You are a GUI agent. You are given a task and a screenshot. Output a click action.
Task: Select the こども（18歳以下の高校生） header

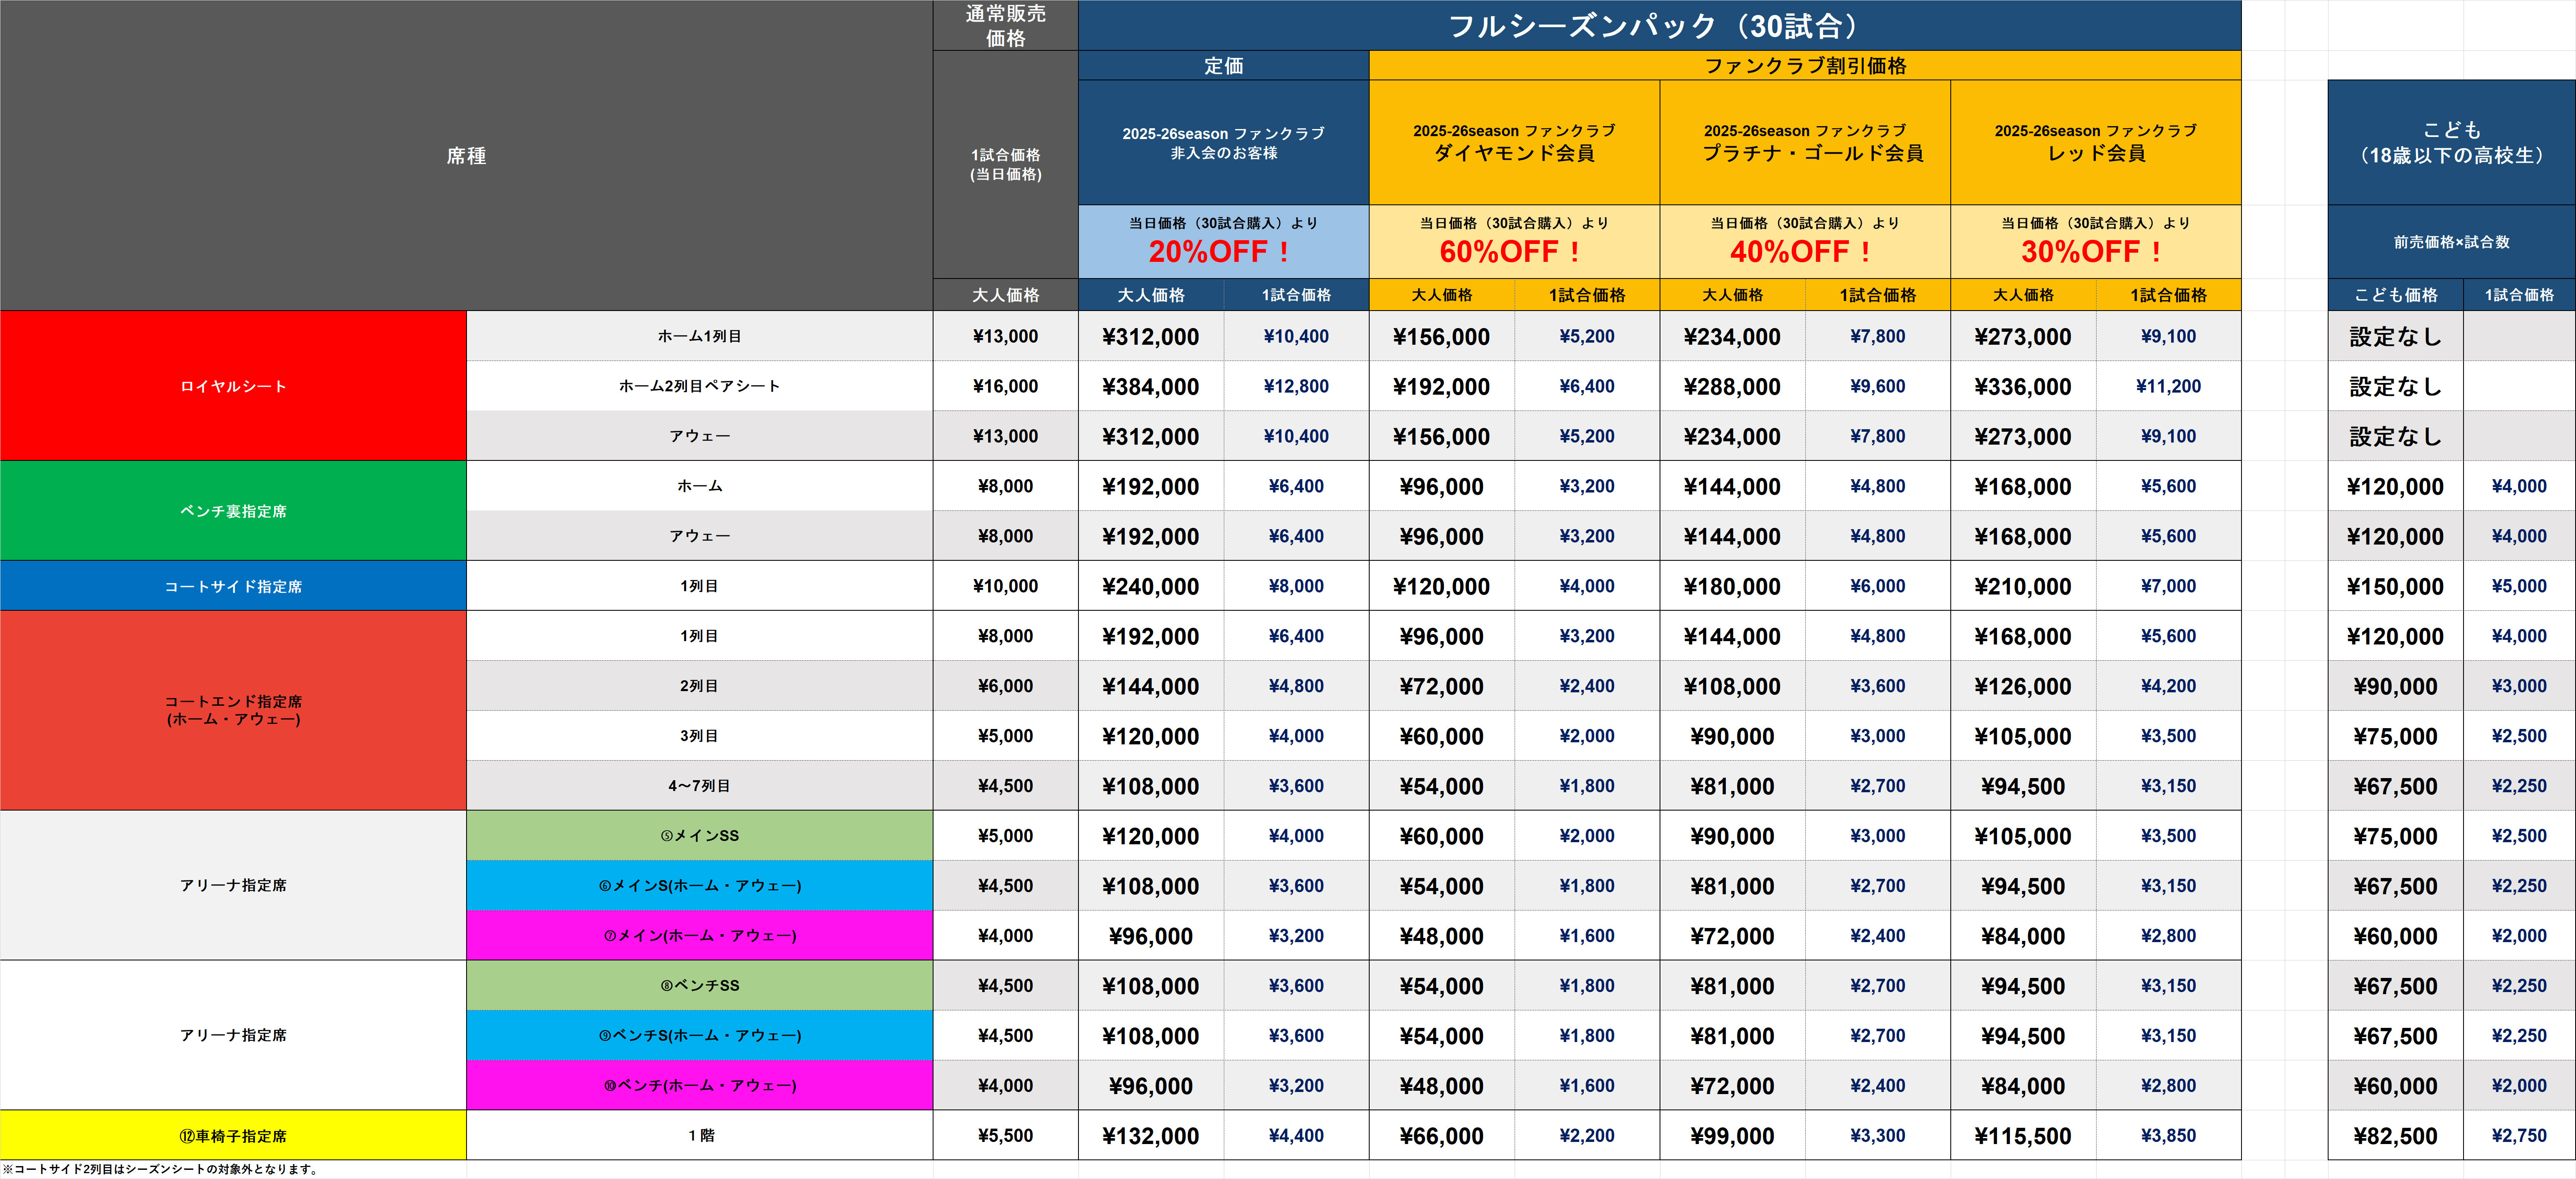(2451, 143)
